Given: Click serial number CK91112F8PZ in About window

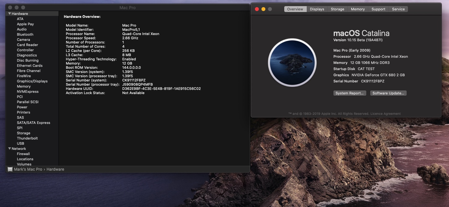Looking at the screenshot, I should [x=373, y=81].
